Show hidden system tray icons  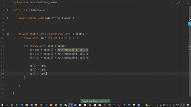tap(154, 105)
